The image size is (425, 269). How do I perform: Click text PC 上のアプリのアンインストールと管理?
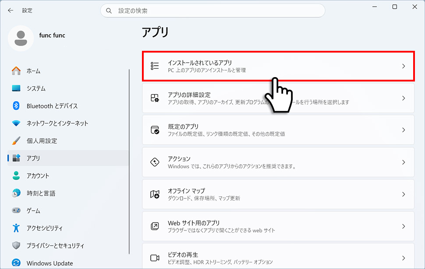[x=207, y=70]
